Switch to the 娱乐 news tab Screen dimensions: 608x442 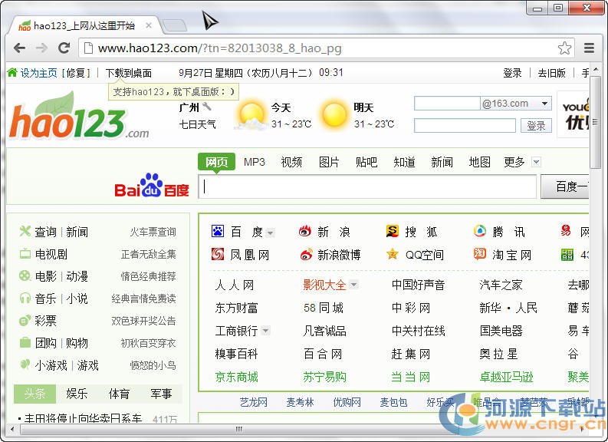point(77,394)
